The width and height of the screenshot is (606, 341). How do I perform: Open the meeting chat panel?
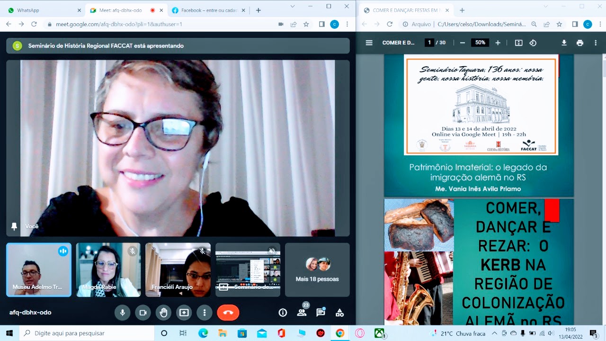coord(321,313)
